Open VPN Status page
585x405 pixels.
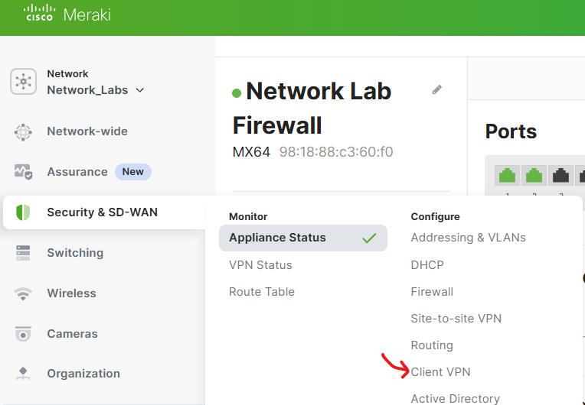click(x=260, y=265)
